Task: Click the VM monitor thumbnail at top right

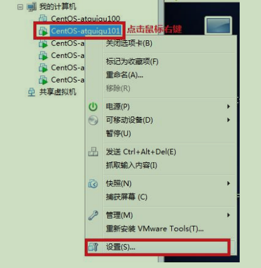Action: click(218, 25)
